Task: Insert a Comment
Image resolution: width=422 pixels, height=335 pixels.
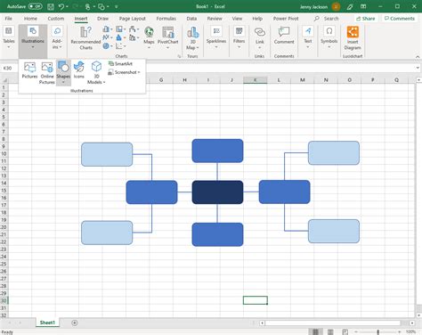Action: coord(284,36)
